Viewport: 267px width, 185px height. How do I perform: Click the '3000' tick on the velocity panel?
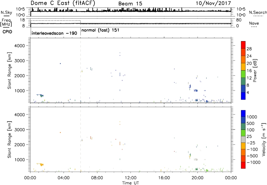coord(20,130)
